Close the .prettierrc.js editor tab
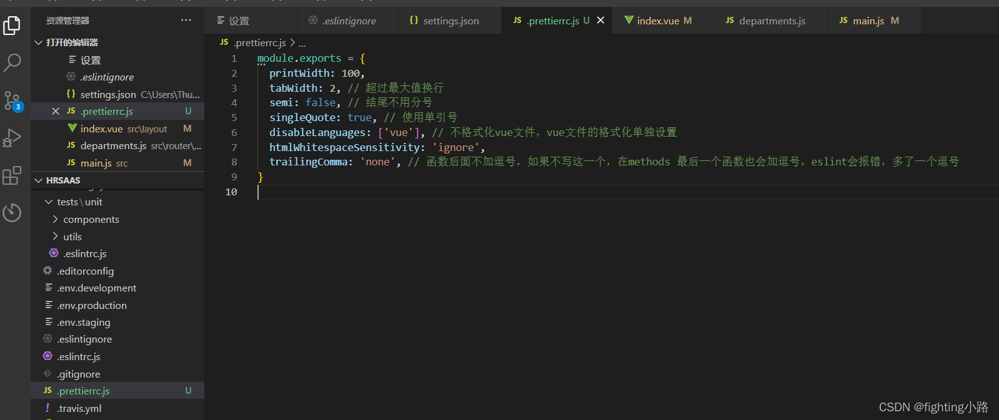Viewport: 999px width, 420px height. tap(600, 20)
